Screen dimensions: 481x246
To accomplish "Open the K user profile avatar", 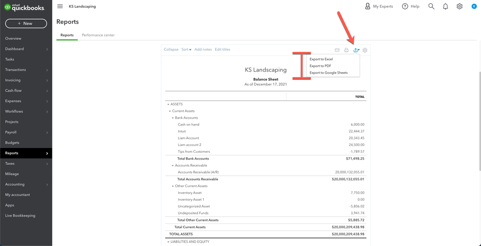I will (474, 6).
